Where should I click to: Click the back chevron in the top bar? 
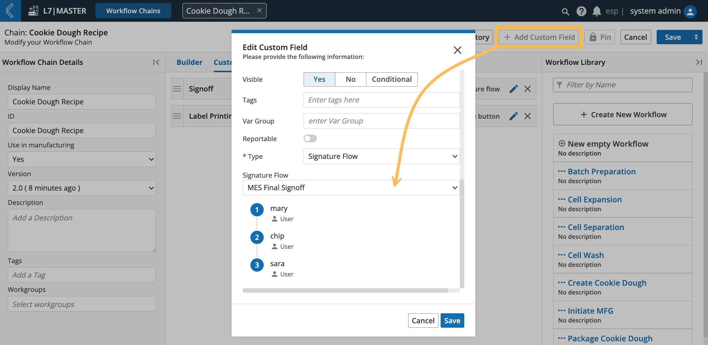pos(10,11)
